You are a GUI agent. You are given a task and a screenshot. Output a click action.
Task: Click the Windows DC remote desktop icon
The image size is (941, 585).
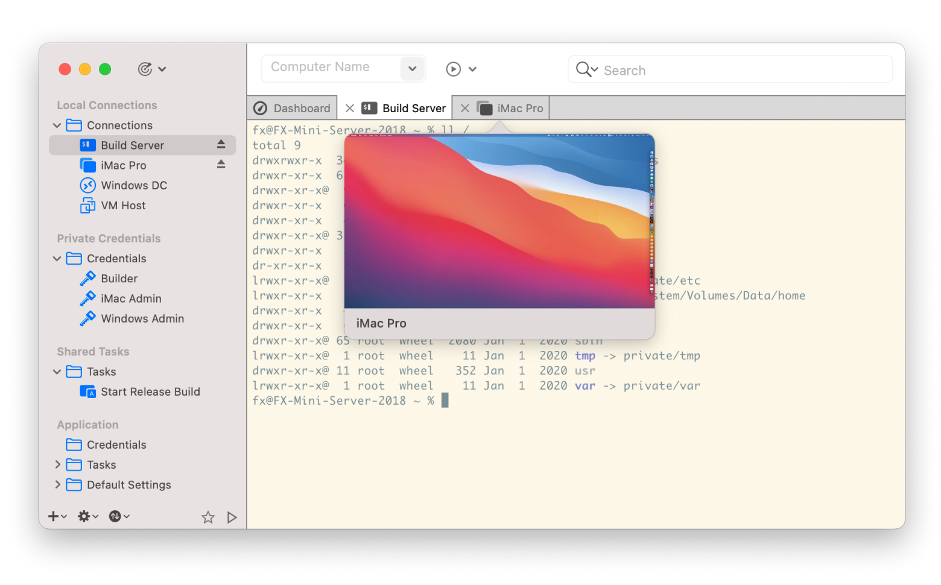coord(87,185)
